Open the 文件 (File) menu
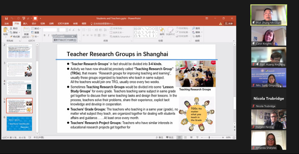299x154 pixels. 7,24
